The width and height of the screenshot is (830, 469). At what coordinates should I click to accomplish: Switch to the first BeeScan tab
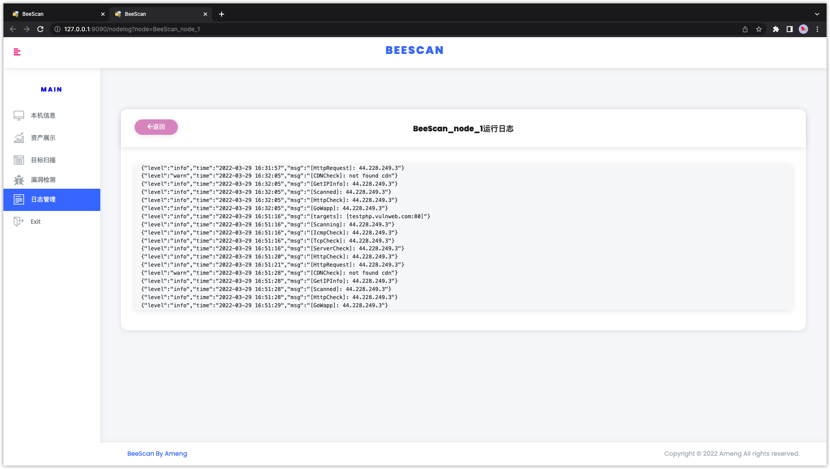[56, 14]
